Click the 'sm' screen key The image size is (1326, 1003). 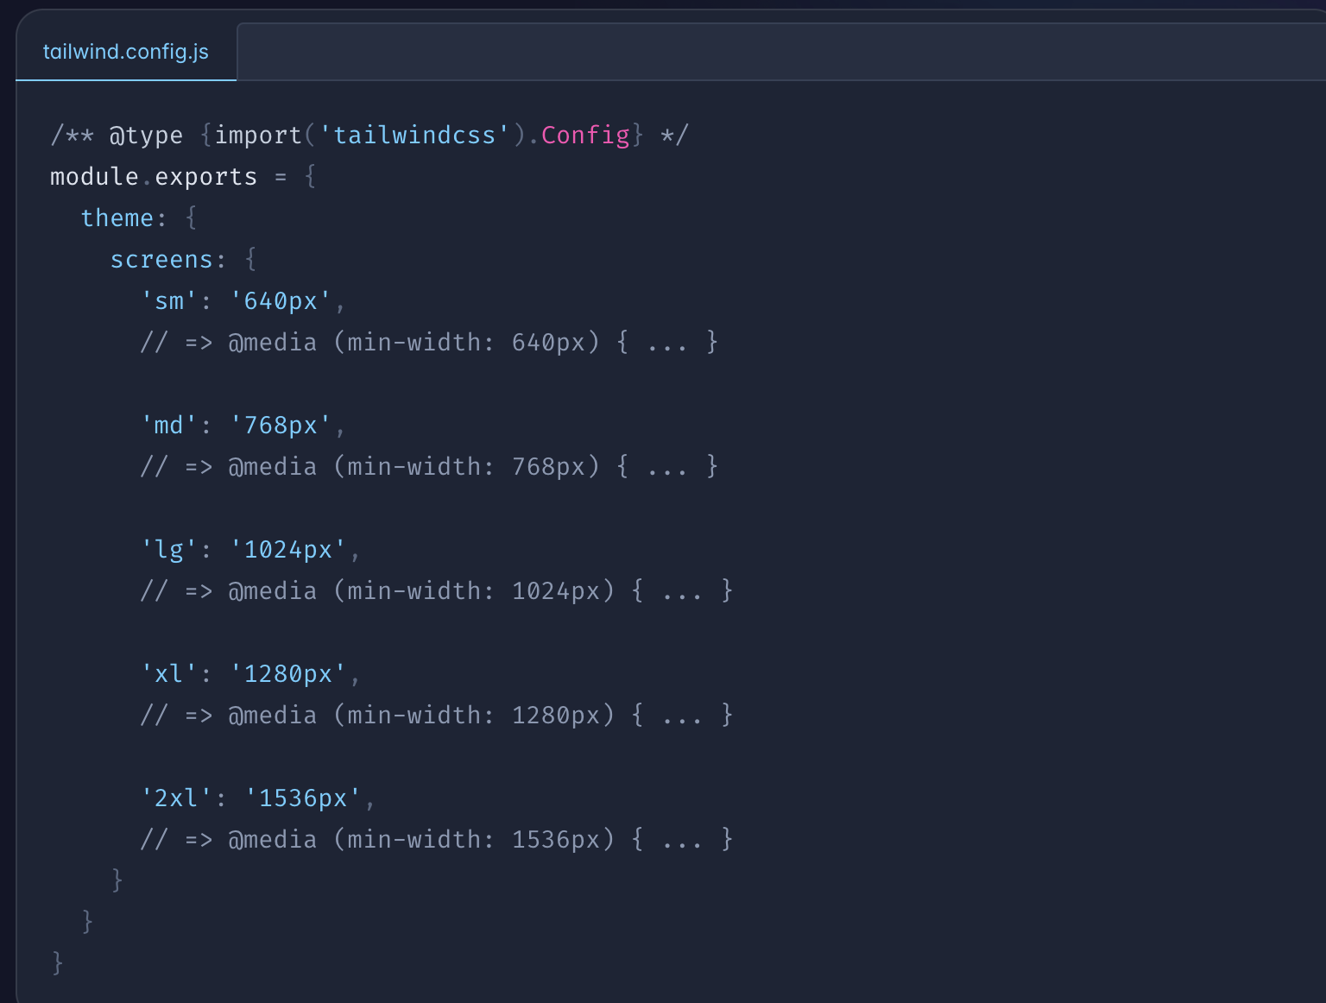169,301
